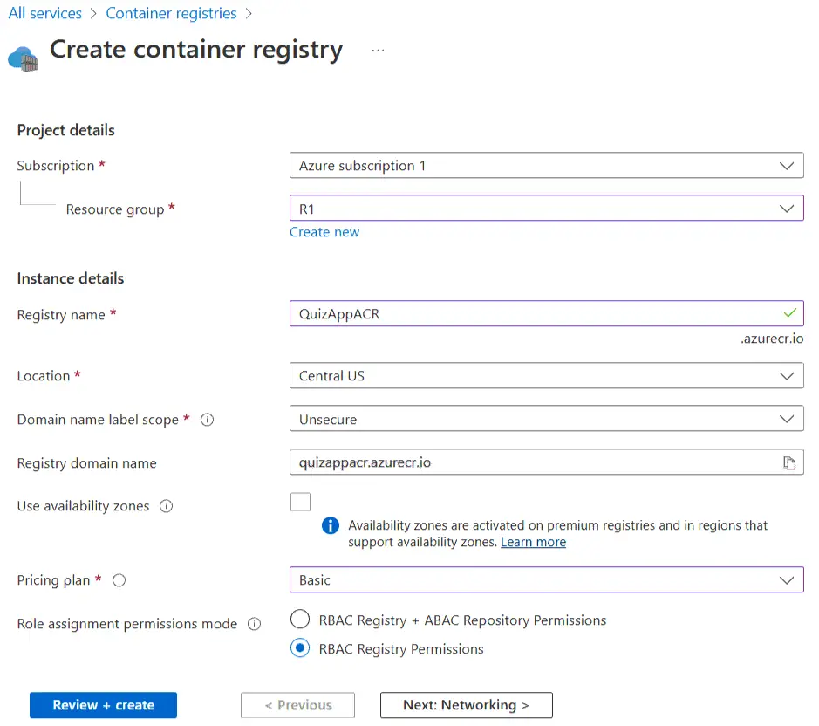This screenshot has height=726, width=819.
Task: Open the Domain name label scope info tooltip
Action: (207, 420)
